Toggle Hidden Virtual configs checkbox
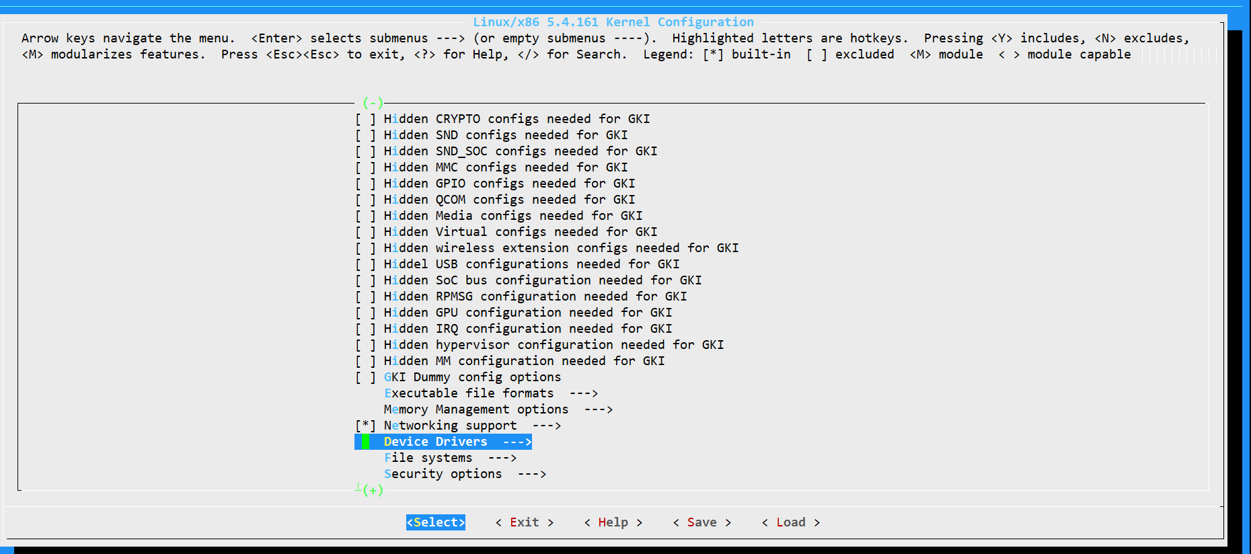Screen dimensions: 1251x554 pyautogui.click(x=365, y=232)
